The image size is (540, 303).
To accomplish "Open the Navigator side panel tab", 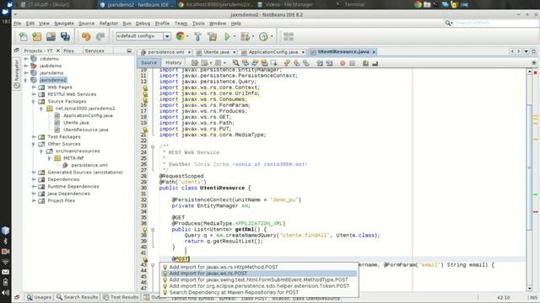I will (17, 74).
